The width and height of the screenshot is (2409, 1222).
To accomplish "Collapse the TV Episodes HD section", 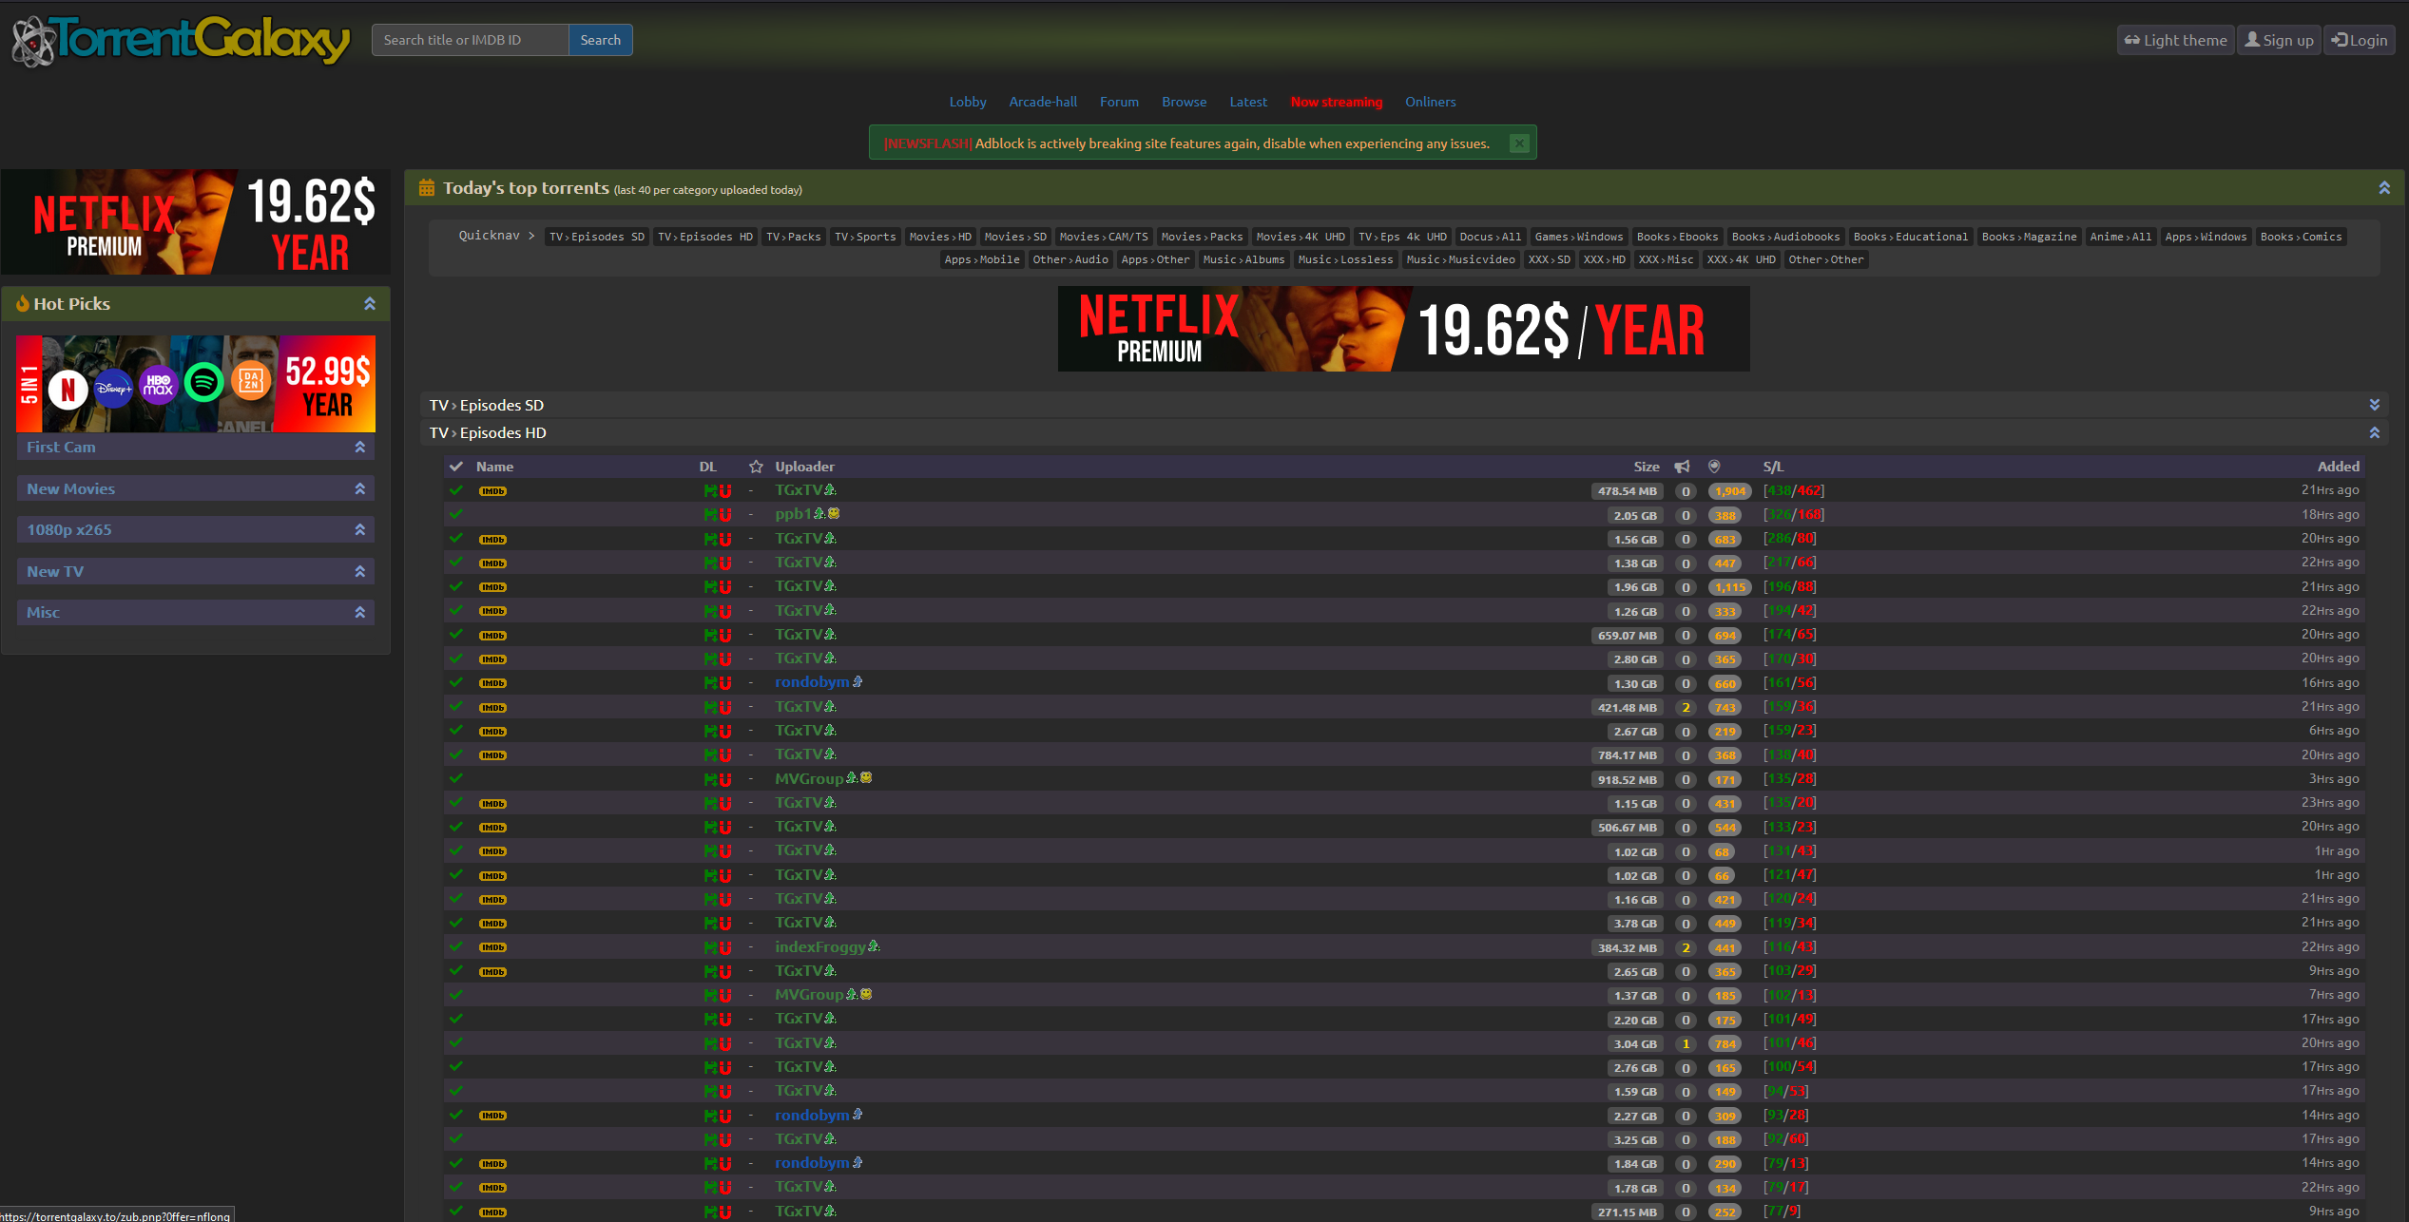I will coord(2374,432).
